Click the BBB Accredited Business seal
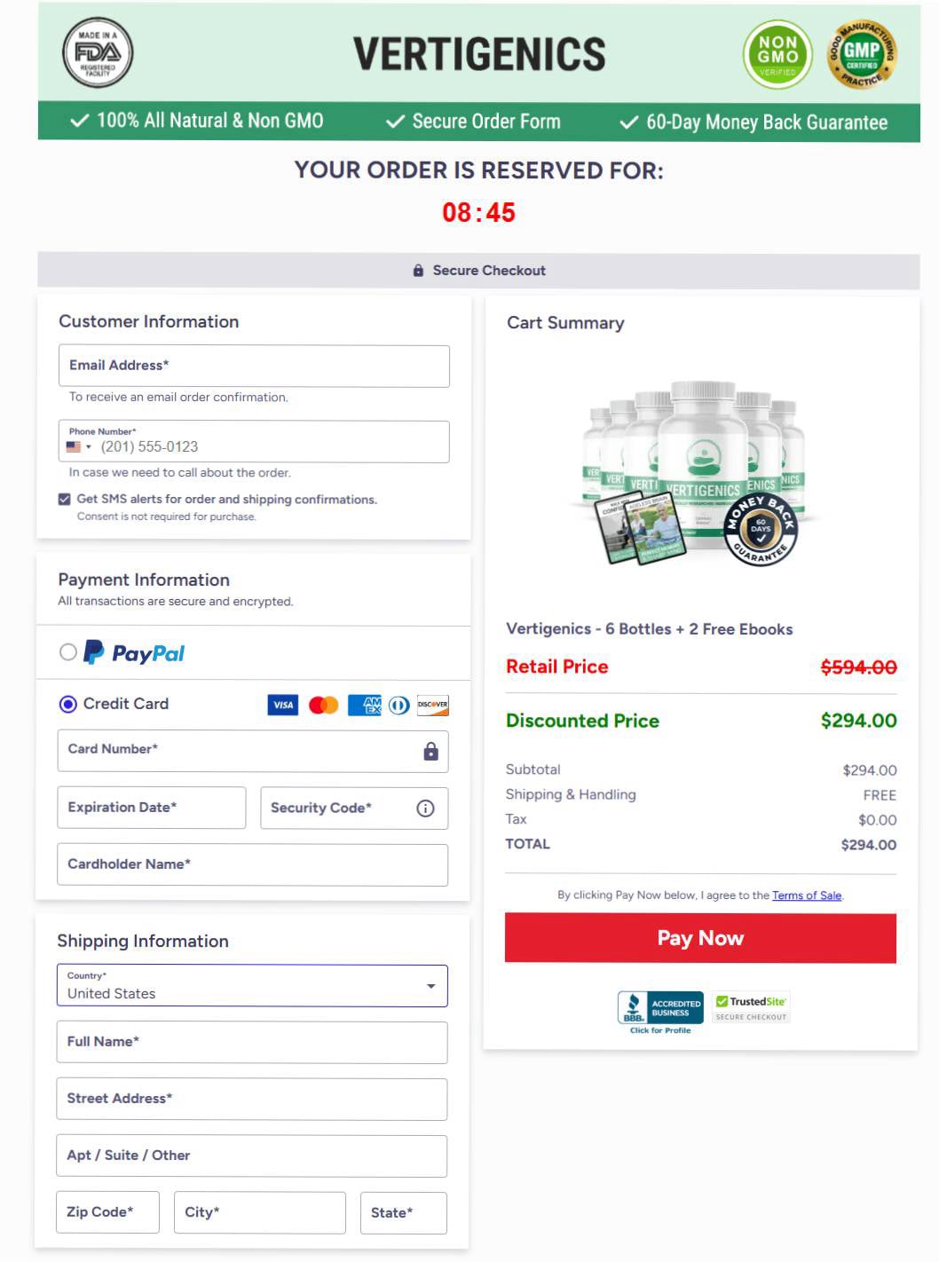The width and height of the screenshot is (939, 1262). click(659, 1007)
